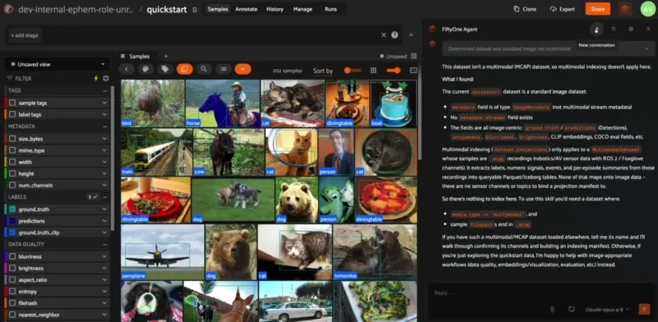
Task: Switch to the Annotate tab
Action: 246,9
